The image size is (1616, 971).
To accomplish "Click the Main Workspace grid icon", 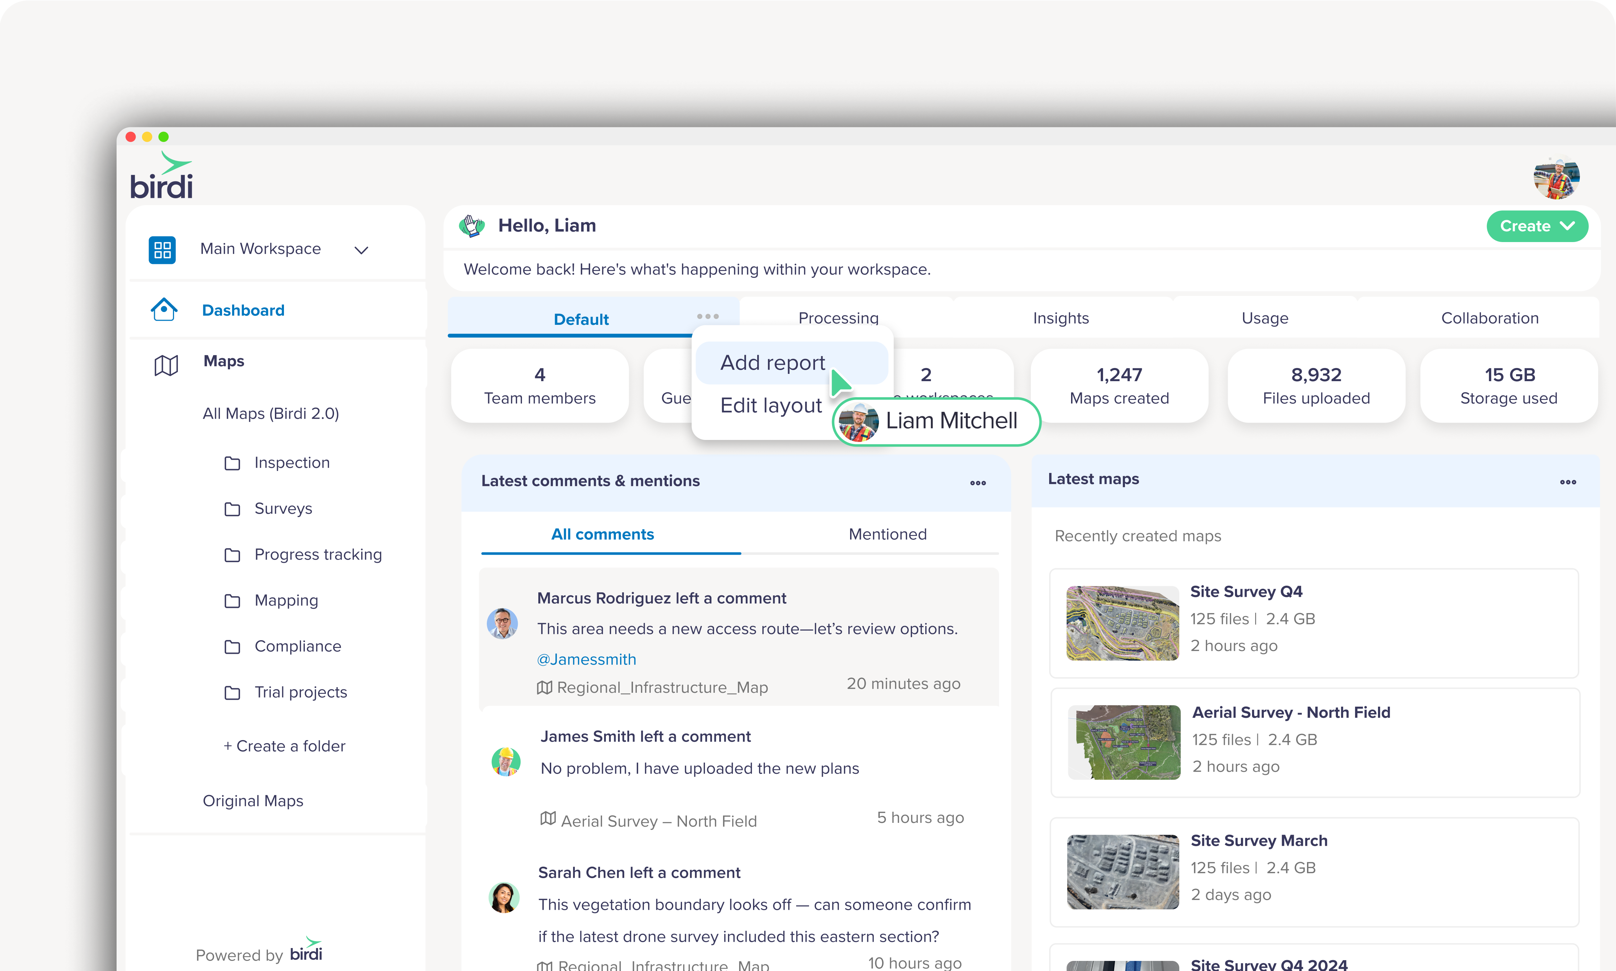I will tap(162, 249).
